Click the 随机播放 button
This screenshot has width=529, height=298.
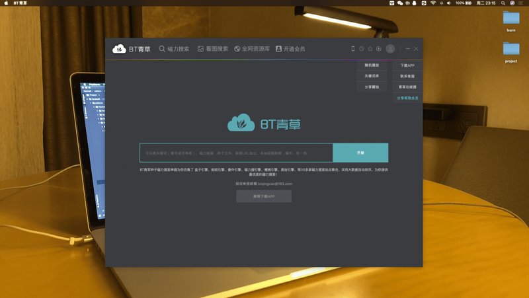pyautogui.click(x=372, y=65)
